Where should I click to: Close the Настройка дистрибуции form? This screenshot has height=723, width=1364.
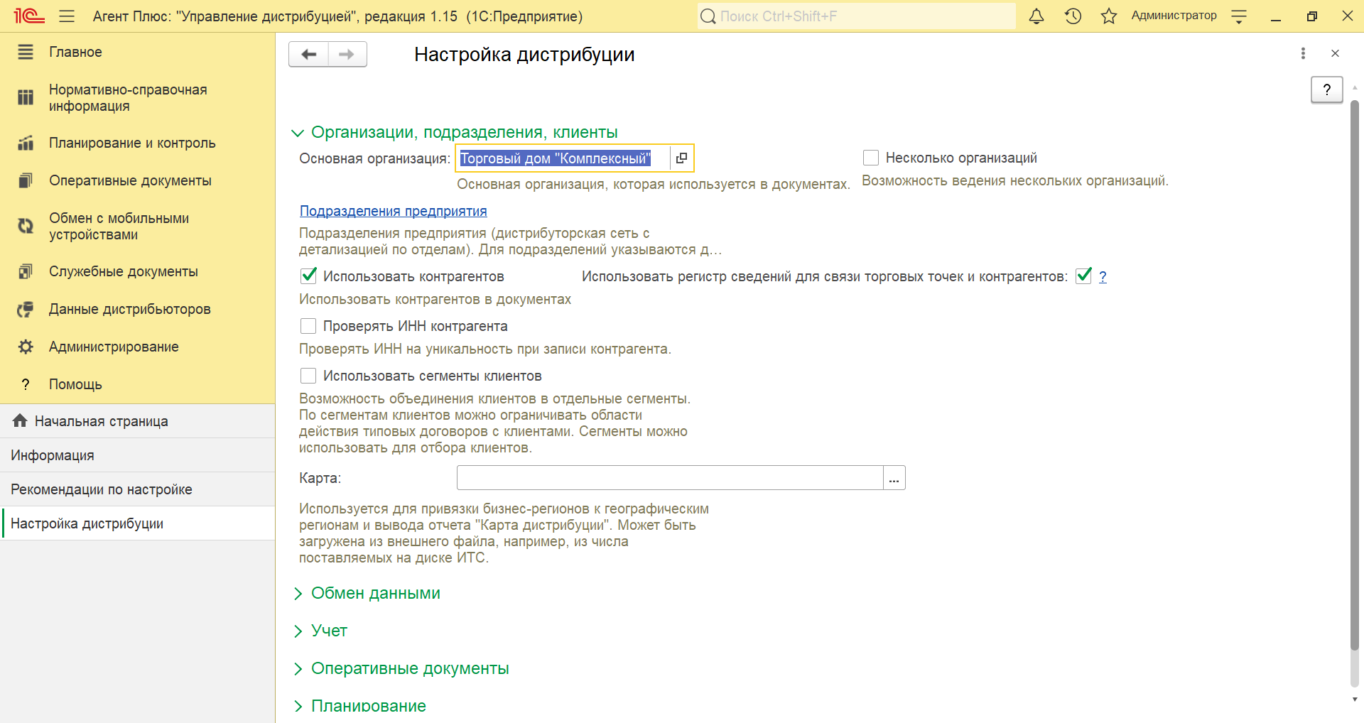(1335, 53)
